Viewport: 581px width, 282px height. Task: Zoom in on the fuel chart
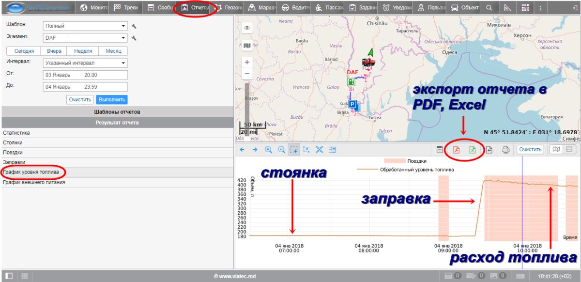(x=268, y=150)
